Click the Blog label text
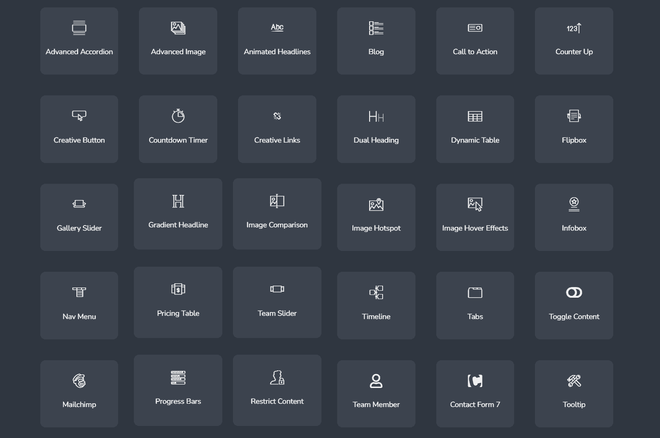 click(376, 52)
